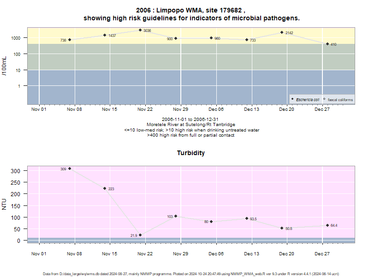This screenshot has width=369, height=277.
Task: Click the 223 NTU turbidity marker
Action: point(105,188)
